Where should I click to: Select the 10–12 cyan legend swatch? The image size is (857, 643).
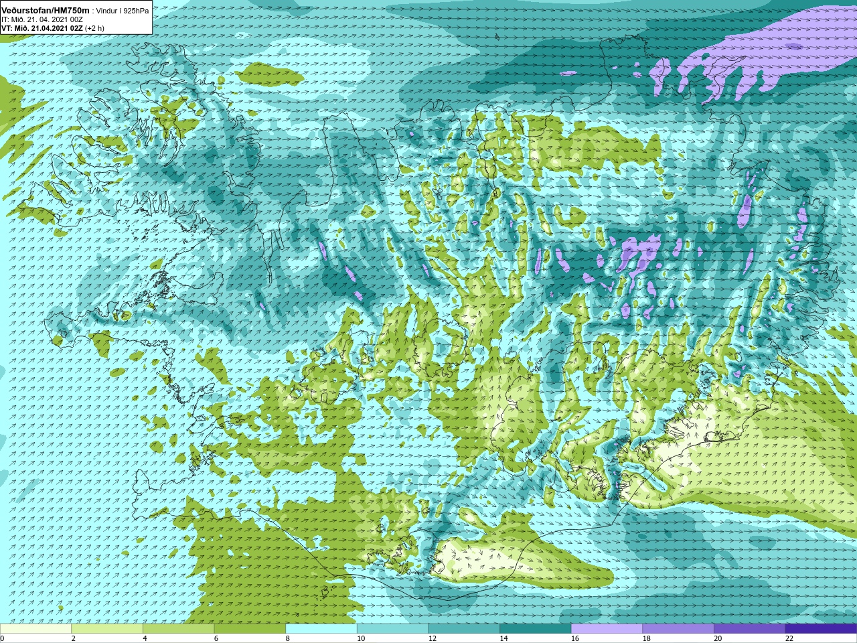(392, 628)
